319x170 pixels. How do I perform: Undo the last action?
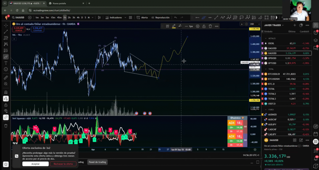[176, 18]
